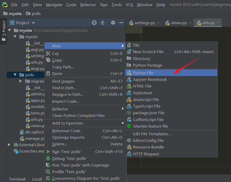The width and height of the screenshot is (231, 182).
Task: Click the Paste clipboard icon
Action: 48,73
